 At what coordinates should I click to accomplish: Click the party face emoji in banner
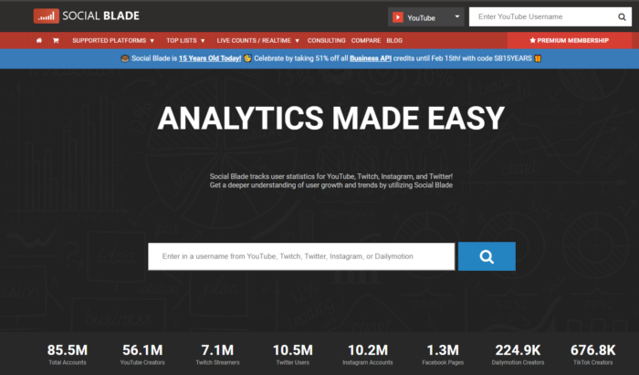point(247,58)
